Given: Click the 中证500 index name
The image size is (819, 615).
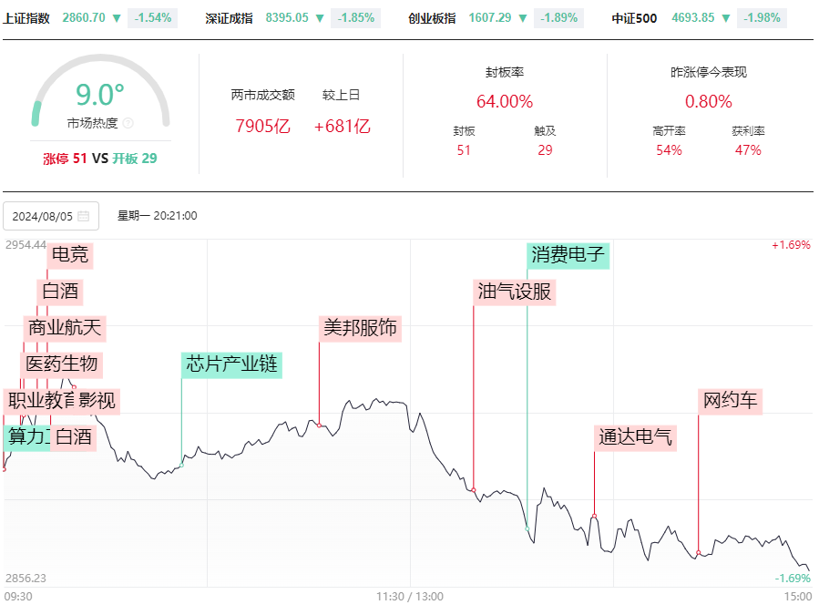Looking at the screenshot, I should point(634,18).
